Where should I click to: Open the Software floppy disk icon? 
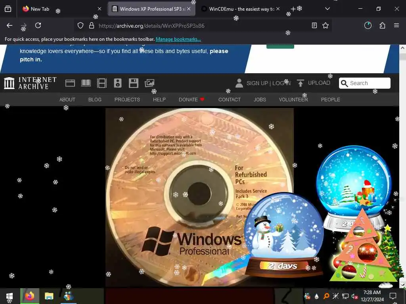[133, 83]
